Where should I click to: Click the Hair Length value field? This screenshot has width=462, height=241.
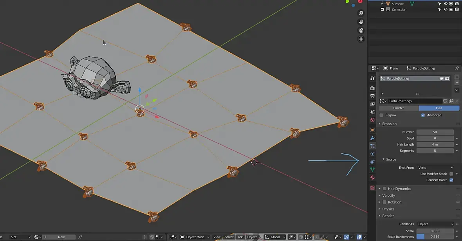435,144
